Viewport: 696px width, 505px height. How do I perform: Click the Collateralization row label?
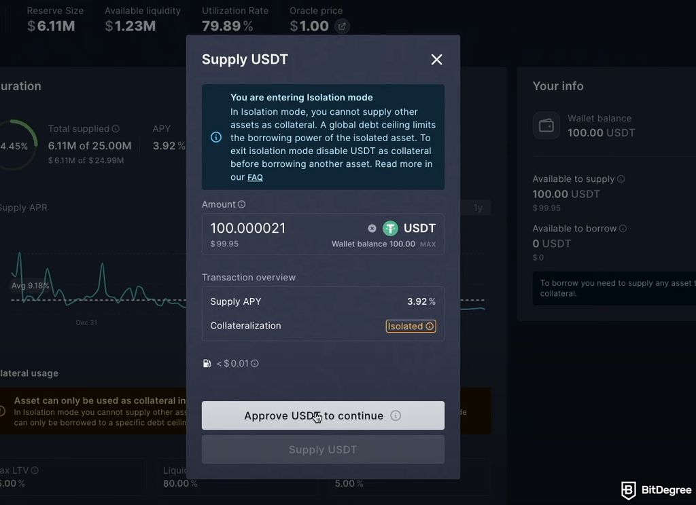(x=245, y=326)
